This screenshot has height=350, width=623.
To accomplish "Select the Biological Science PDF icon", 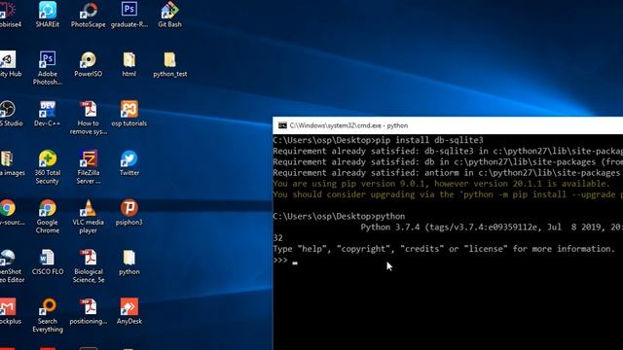I will (x=89, y=265).
